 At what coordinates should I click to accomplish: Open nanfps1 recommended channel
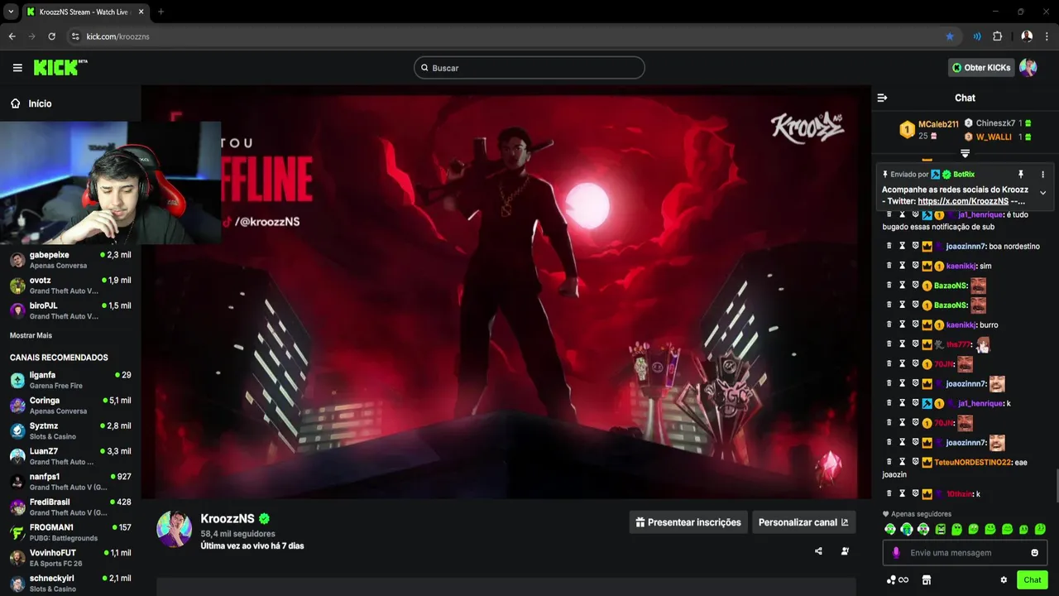point(70,482)
